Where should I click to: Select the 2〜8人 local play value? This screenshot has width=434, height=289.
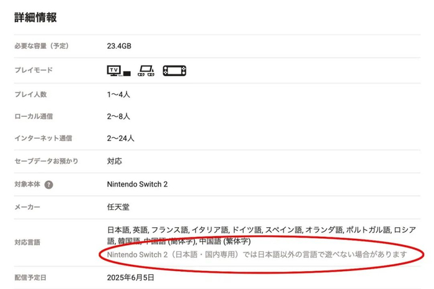(x=118, y=116)
